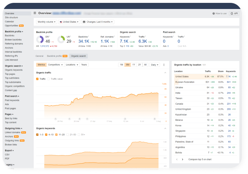Viewport: 248px width, 174px height.
Task: Go to previous page of locations table
Action: 176,159
